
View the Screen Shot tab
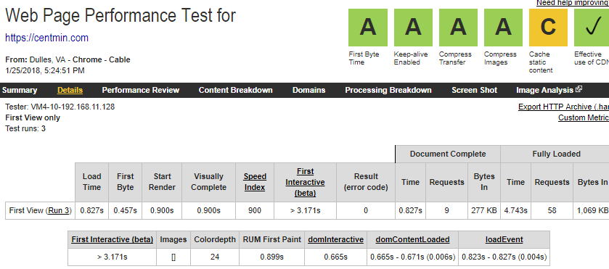[474, 90]
